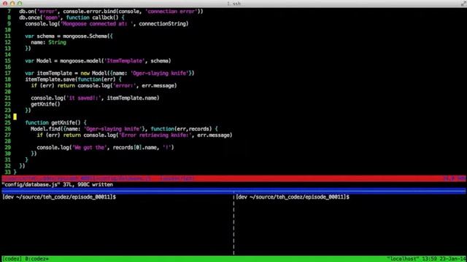Click the "23-Jan-14" date in the tmux status bar
Image resolution: width=467 pixels, height=262 pixels.
452,259
